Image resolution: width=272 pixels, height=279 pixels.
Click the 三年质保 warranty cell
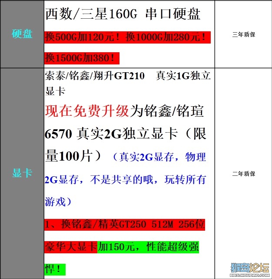pos(244,34)
